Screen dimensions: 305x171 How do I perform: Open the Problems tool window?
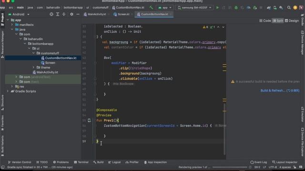(x=61, y=162)
